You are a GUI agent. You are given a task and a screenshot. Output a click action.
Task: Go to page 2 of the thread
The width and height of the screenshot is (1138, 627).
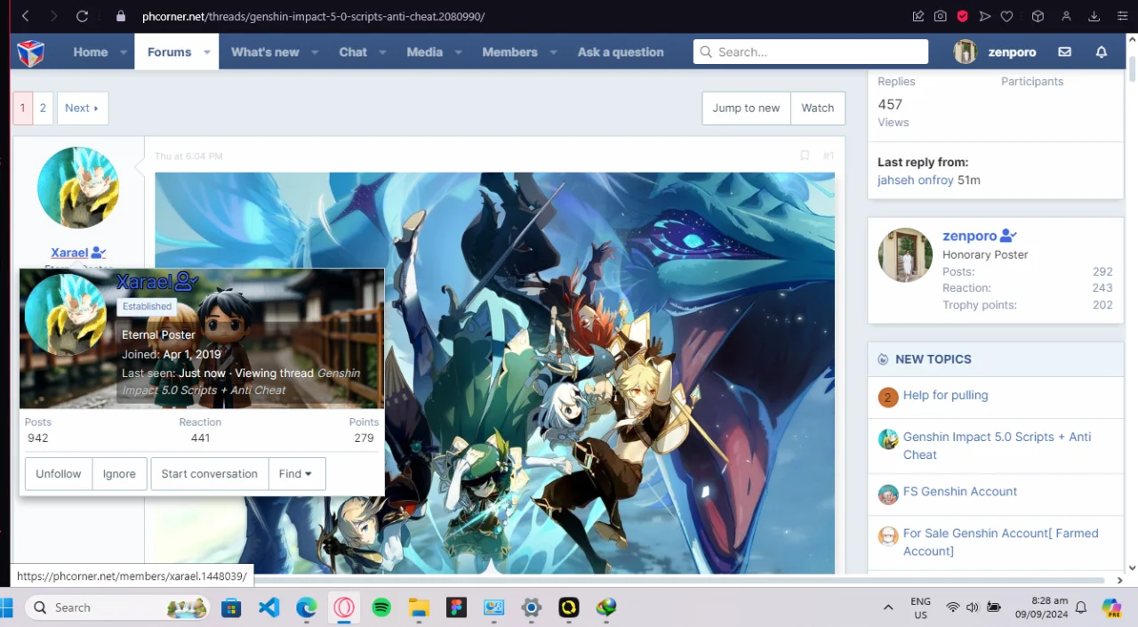pyautogui.click(x=43, y=108)
